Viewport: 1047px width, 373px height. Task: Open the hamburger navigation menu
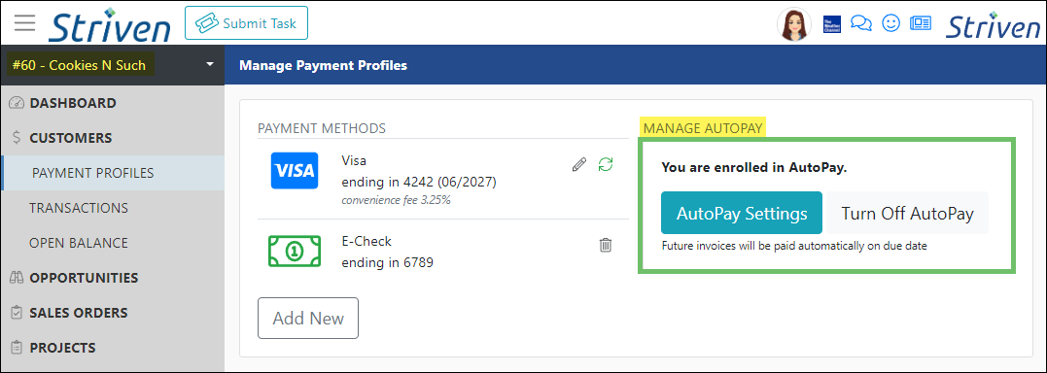point(24,22)
